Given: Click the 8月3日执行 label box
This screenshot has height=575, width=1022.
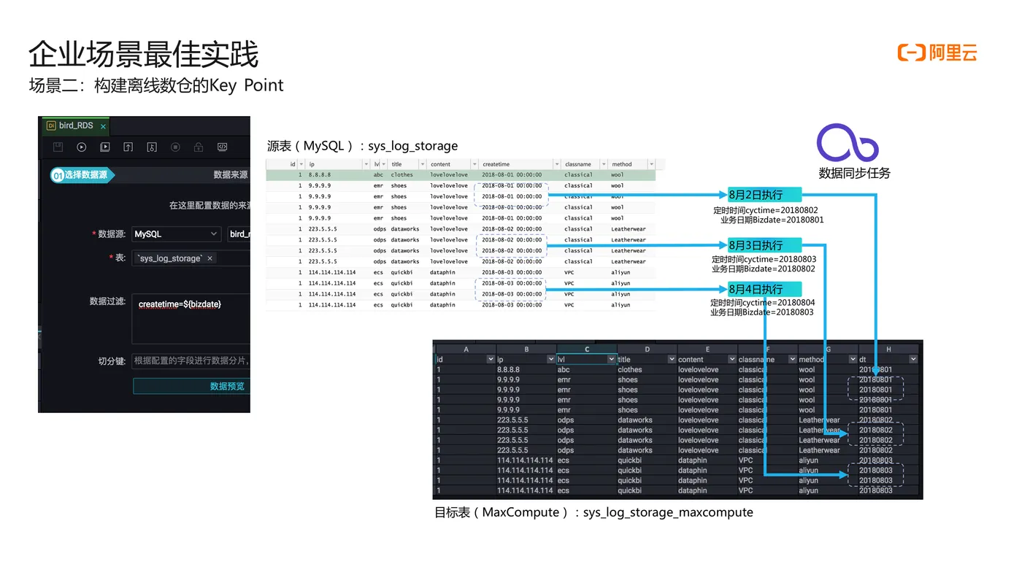Looking at the screenshot, I should 764,244.
